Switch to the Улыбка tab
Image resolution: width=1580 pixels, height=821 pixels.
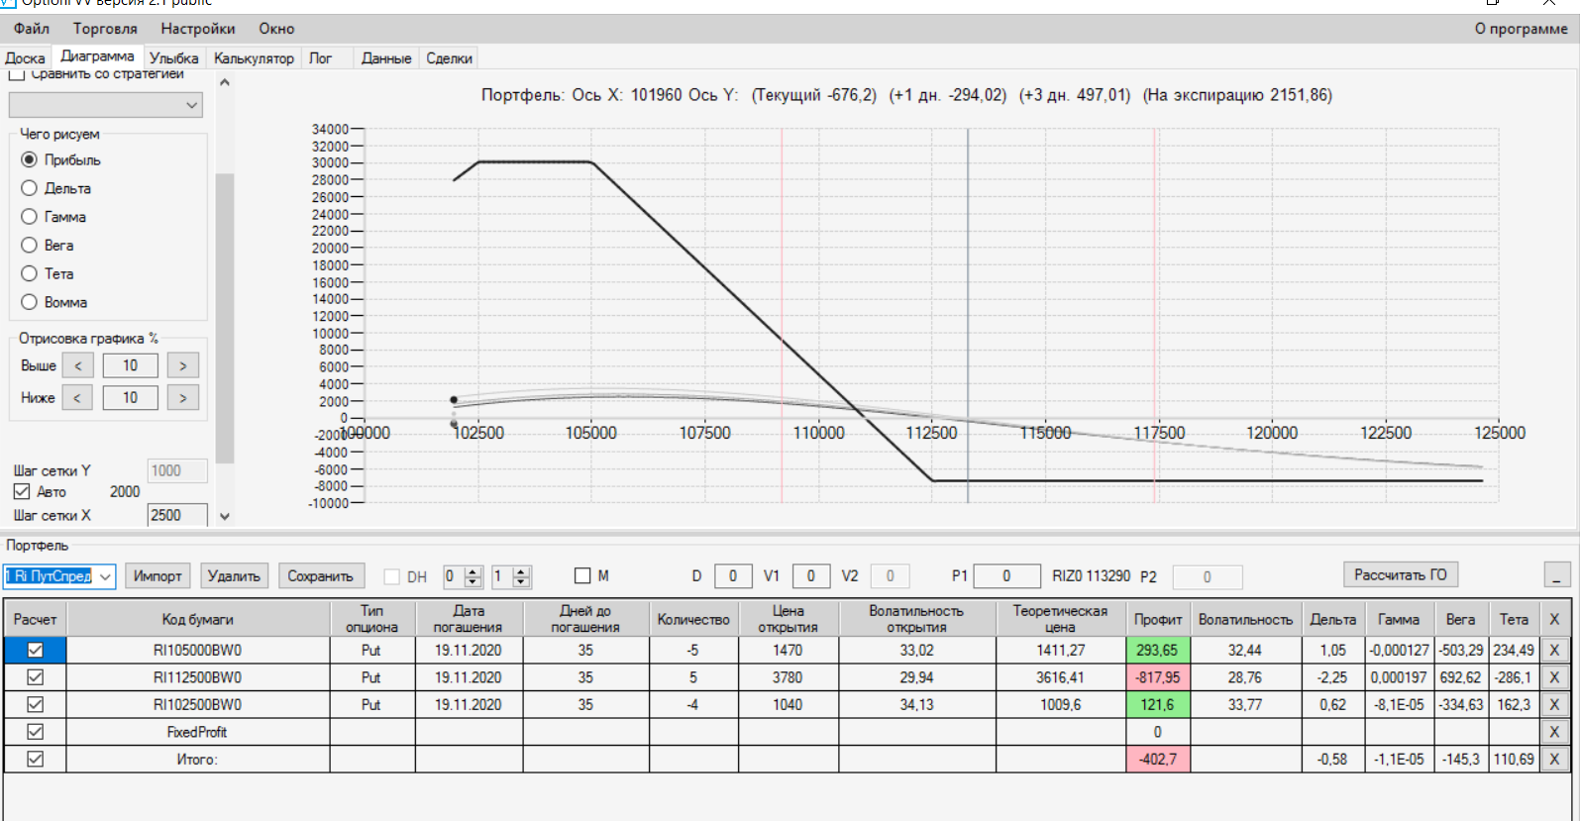[x=174, y=58]
